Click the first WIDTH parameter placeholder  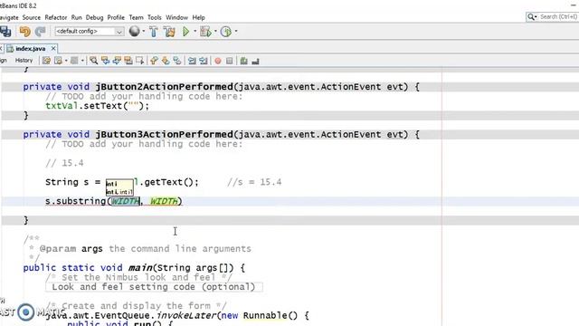125,201
